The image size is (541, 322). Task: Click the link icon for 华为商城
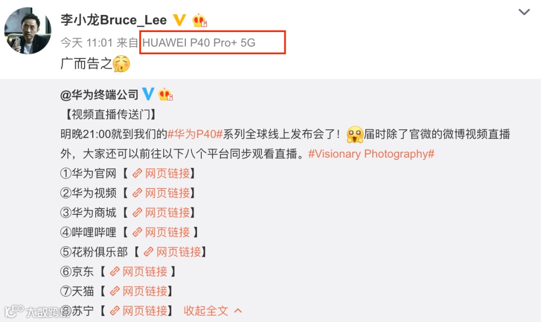[x=137, y=213]
